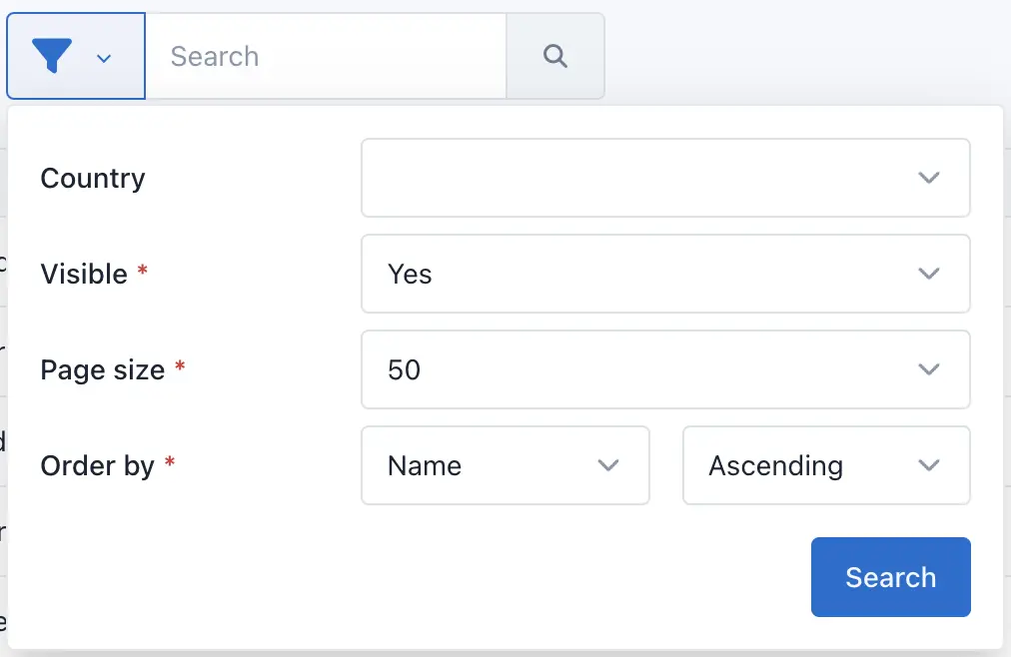Screen dimensions: 1011x657
Task: Click the chevron arrow in Country field
Action: [x=928, y=178]
